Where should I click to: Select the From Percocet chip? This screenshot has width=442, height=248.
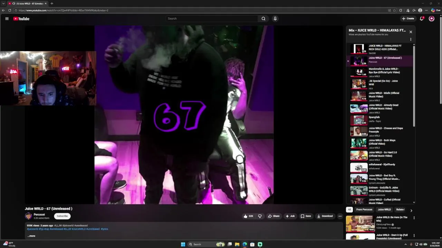pyautogui.click(x=364, y=209)
